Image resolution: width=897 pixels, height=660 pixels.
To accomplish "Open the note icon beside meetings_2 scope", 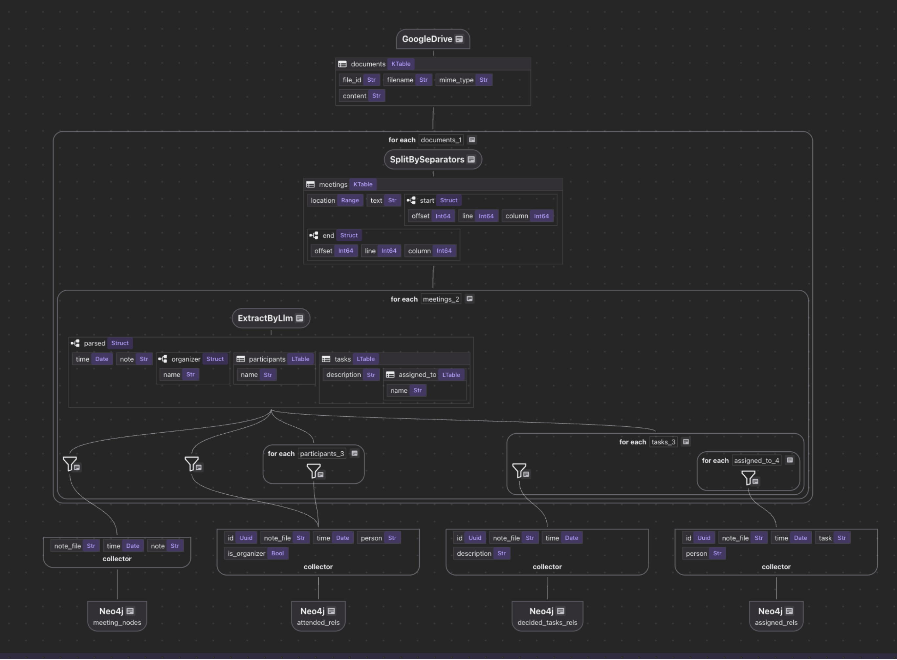I will (x=470, y=299).
